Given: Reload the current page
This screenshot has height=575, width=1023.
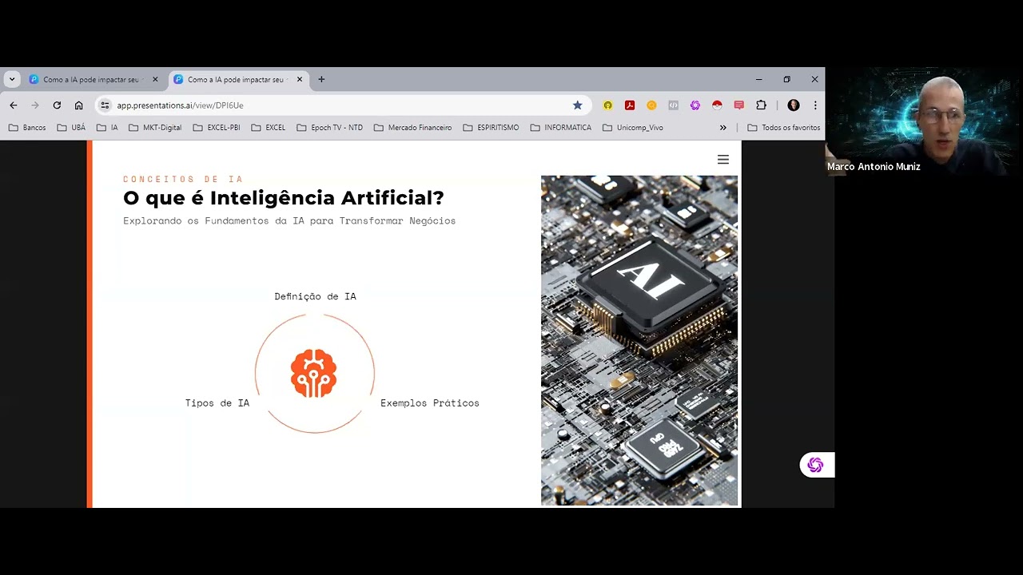Looking at the screenshot, I should (x=57, y=105).
